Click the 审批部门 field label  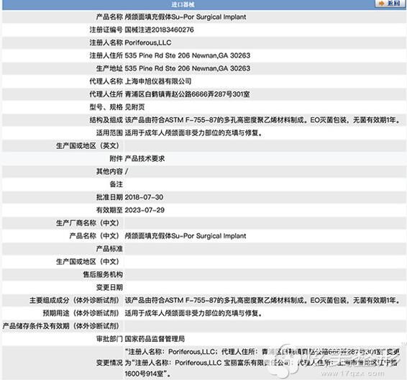tap(109, 339)
